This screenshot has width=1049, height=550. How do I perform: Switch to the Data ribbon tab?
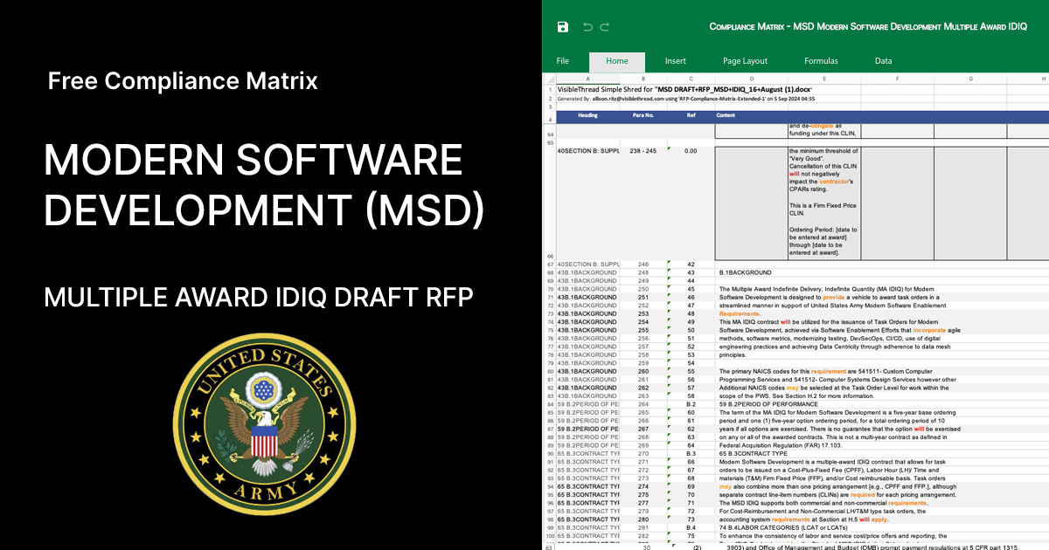[x=883, y=61]
